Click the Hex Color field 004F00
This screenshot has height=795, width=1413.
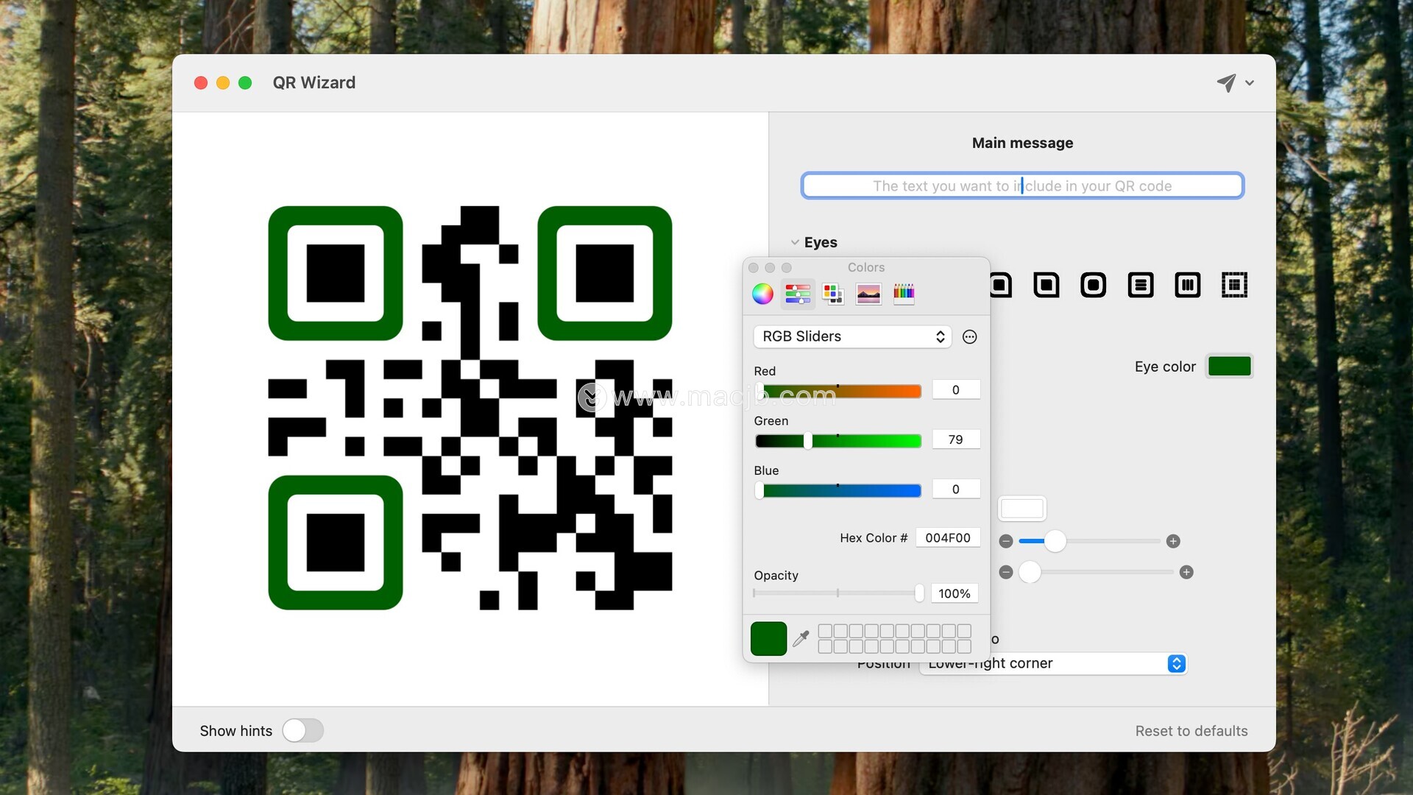[948, 537]
